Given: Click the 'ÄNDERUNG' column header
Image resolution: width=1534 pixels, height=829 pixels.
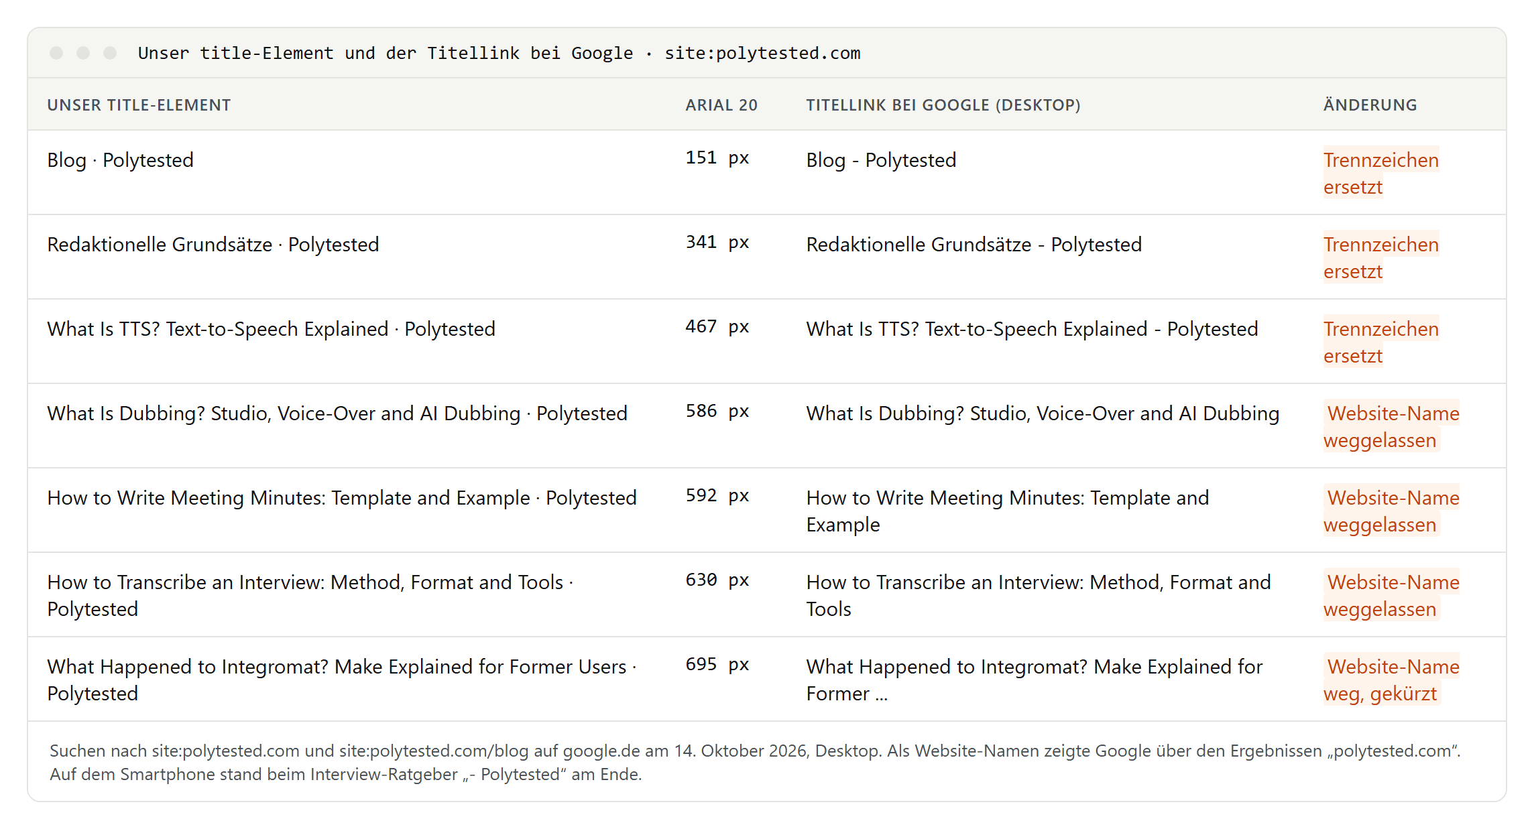Looking at the screenshot, I should pos(1370,105).
